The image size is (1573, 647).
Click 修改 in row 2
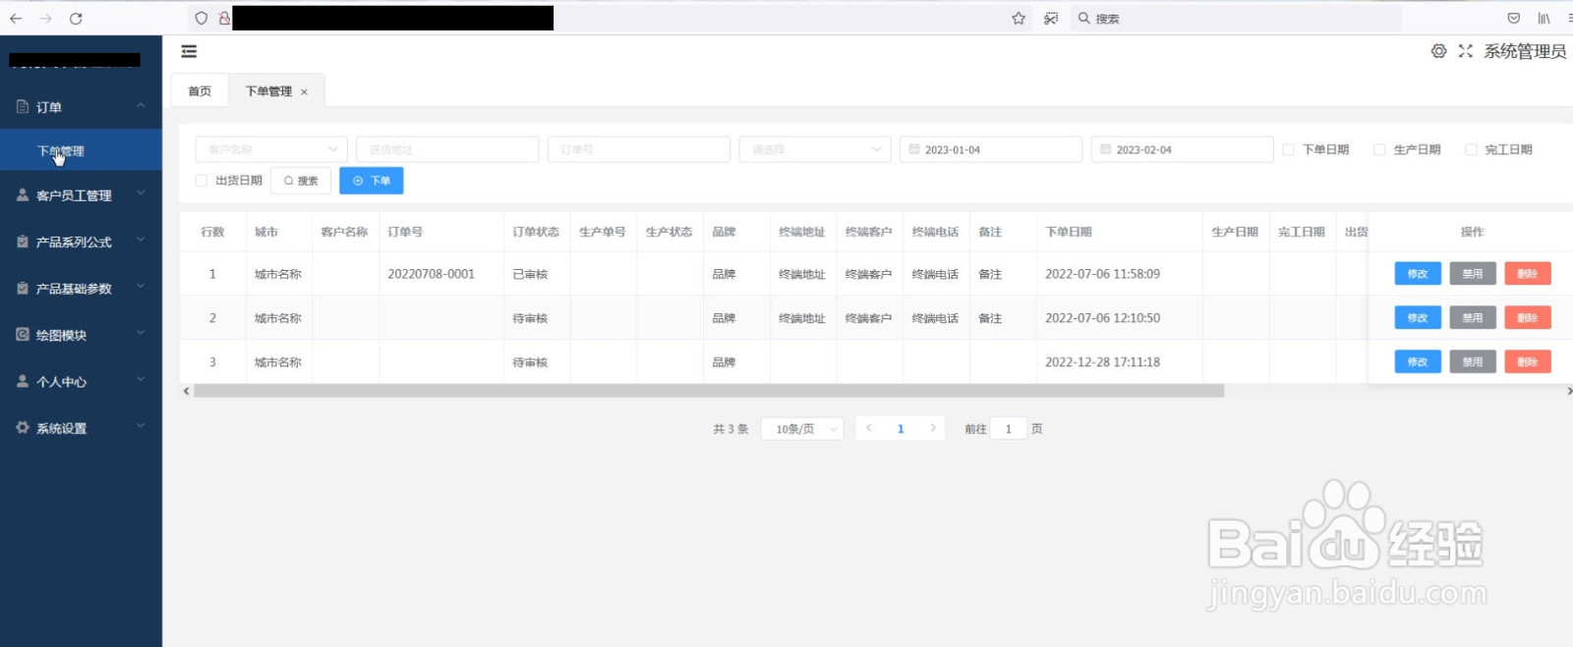click(x=1418, y=318)
